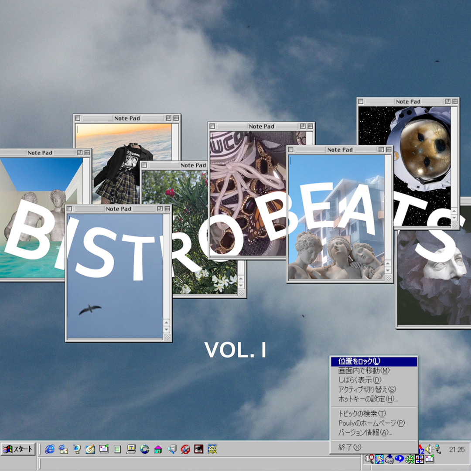Choose トピックの検索(T) from the menu

(374, 413)
